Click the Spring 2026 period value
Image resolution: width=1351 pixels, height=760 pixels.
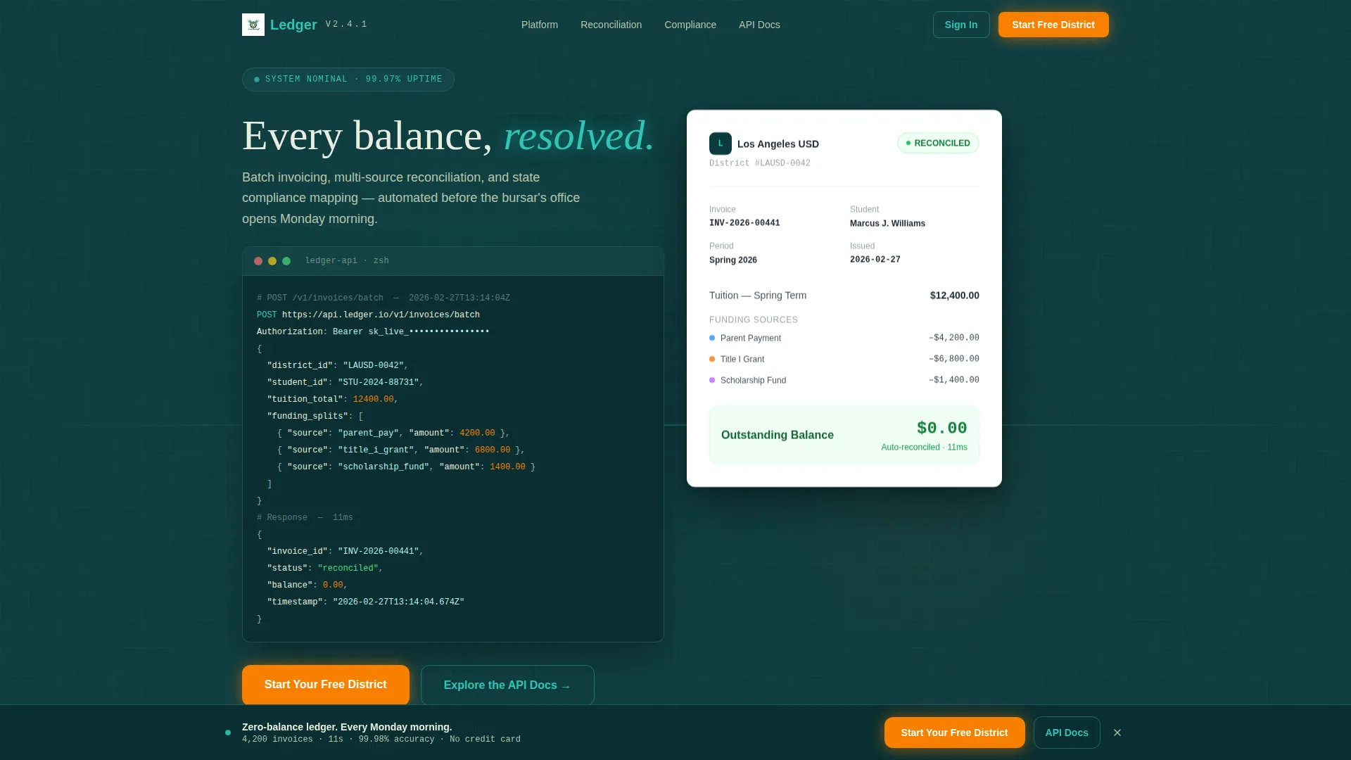click(733, 260)
